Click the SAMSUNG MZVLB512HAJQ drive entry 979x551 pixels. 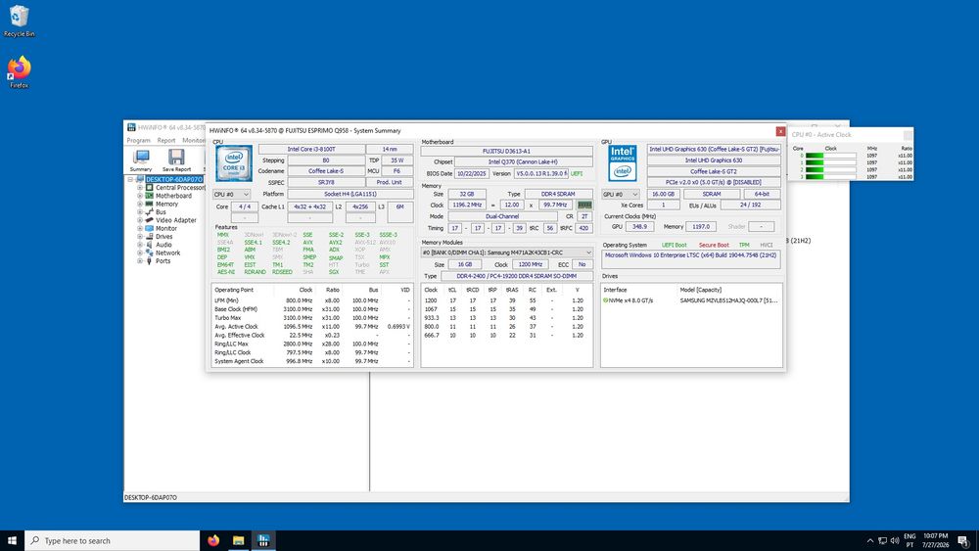[x=728, y=300]
